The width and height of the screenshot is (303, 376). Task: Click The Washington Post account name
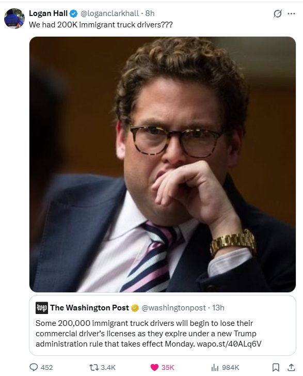tap(89, 308)
